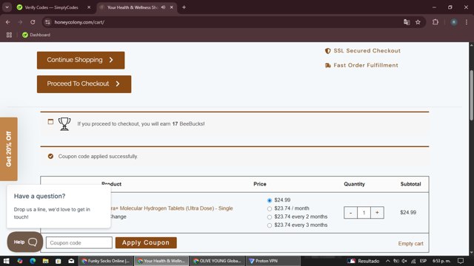Switch to Funky Socks Online taskbar window
Image resolution: width=474 pixels, height=266 pixels.
click(105, 261)
